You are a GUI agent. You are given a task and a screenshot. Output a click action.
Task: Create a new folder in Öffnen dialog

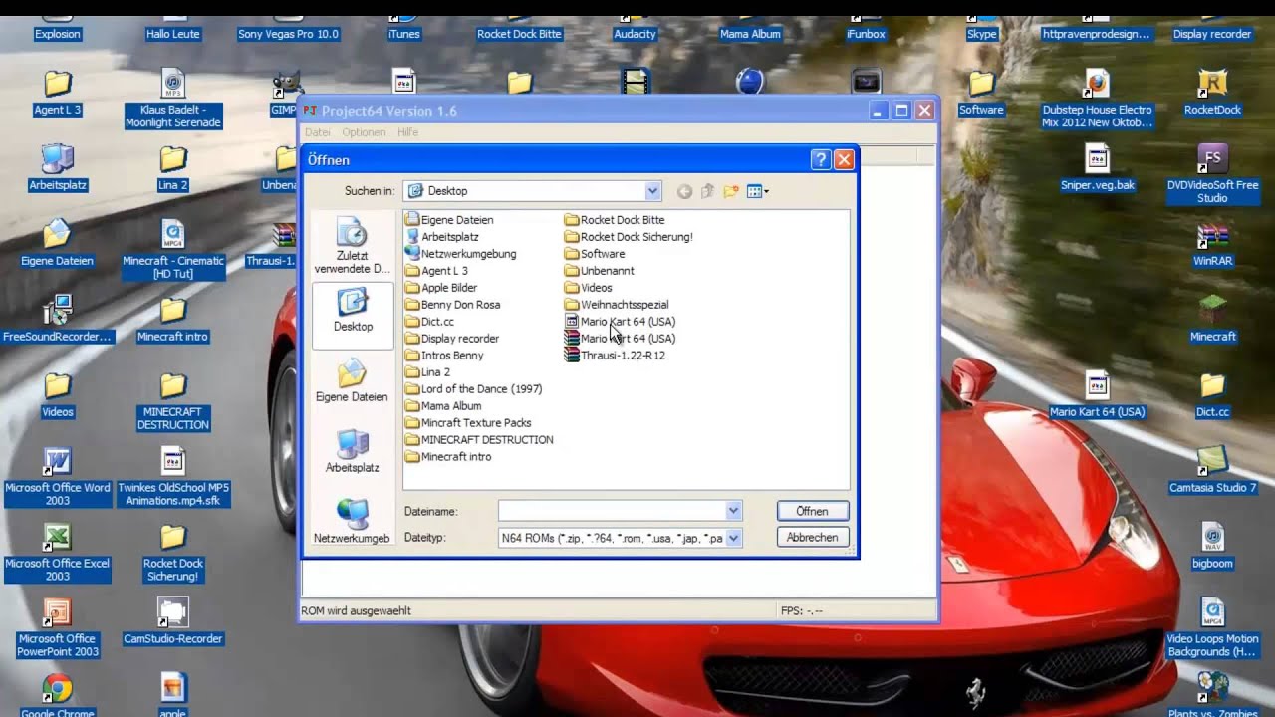click(x=731, y=191)
